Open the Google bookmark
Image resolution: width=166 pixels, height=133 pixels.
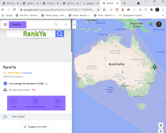click(x=7, y=15)
